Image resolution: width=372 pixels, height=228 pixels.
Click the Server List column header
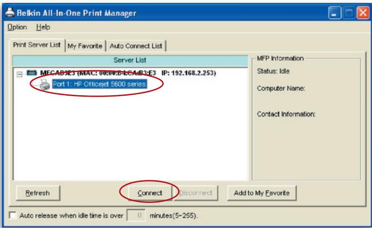pyautogui.click(x=130, y=60)
